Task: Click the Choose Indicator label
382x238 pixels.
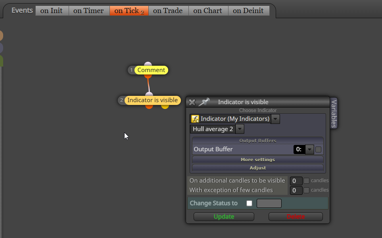Action: [258, 110]
